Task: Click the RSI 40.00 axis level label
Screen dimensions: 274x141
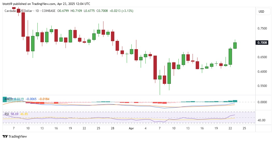Action: (x=262, y=120)
